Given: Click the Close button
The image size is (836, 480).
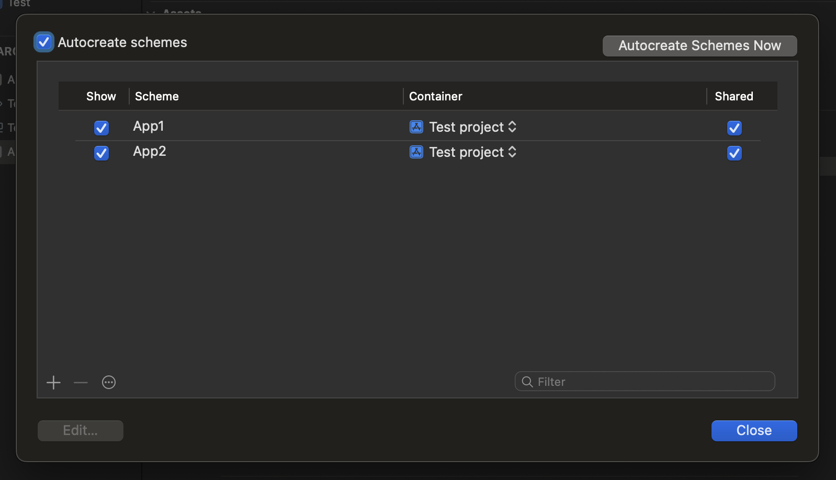Looking at the screenshot, I should click(754, 431).
